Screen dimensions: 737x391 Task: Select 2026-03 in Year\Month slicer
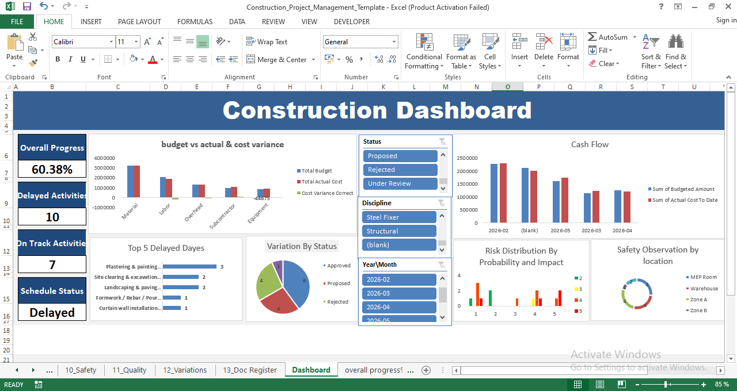click(399, 293)
